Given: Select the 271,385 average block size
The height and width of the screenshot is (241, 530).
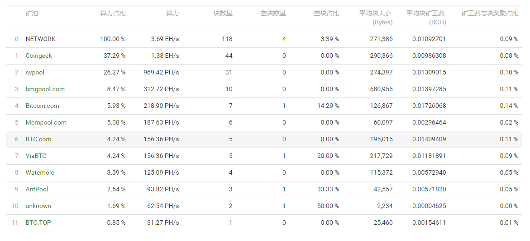Looking at the screenshot, I should pyautogui.click(x=381, y=39).
